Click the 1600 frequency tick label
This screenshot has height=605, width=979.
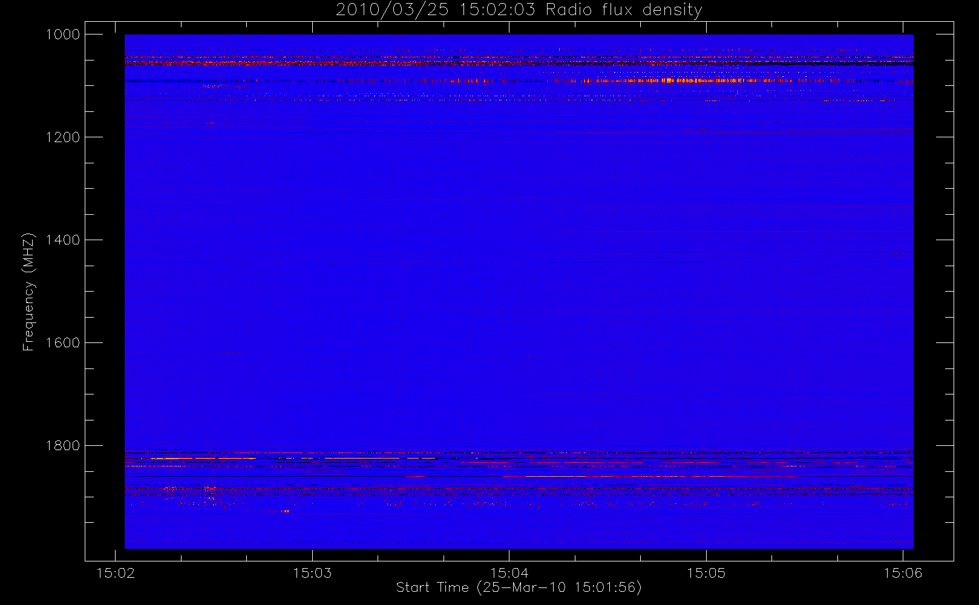[63, 343]
